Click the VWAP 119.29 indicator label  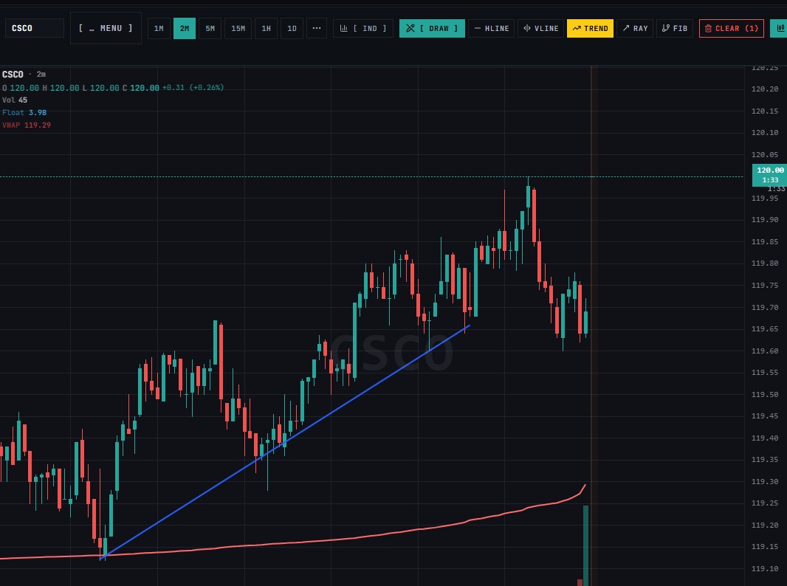(x=27, y=125)
